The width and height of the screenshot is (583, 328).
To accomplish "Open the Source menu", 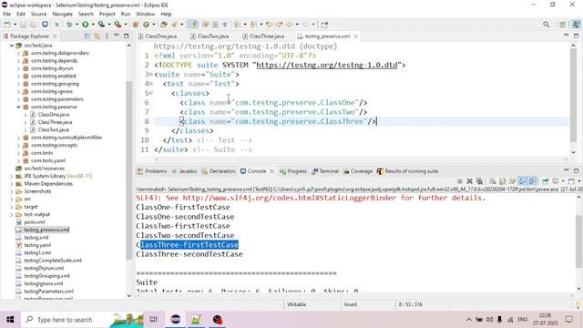I will click(x=38, y=14).
